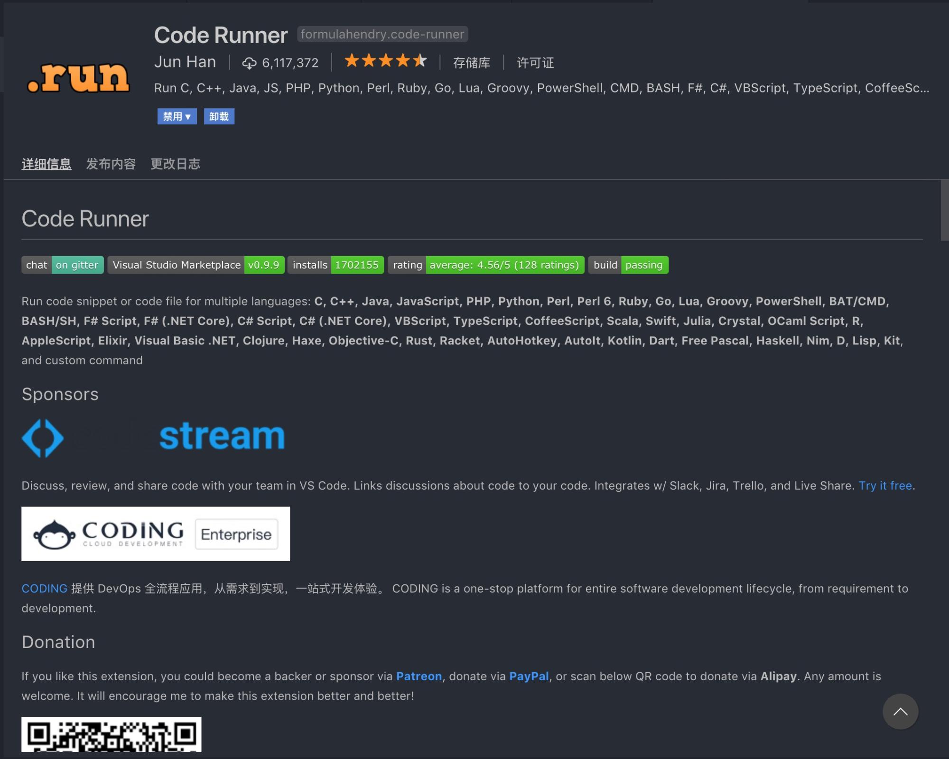The width and height of the screenshot is (949, 759).
Task: Open the 许可证 license link
Action: coord(535,63)
